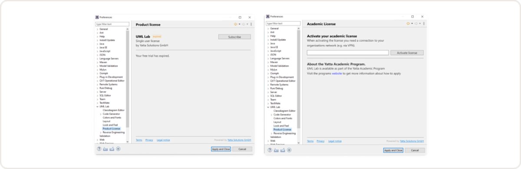
Task: Click Export preferences icon in Academic License window
Action: coord(283,150)
